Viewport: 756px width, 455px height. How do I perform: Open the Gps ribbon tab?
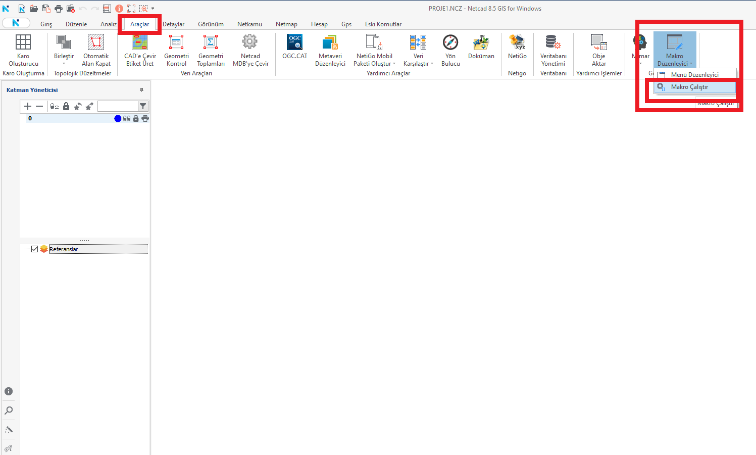(x=346, y=24)
